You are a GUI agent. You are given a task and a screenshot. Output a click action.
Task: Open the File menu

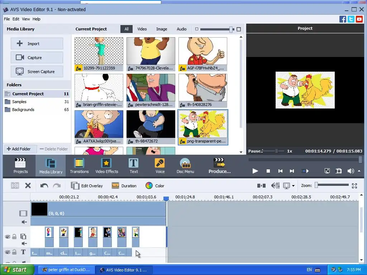(x=7, y=19)
